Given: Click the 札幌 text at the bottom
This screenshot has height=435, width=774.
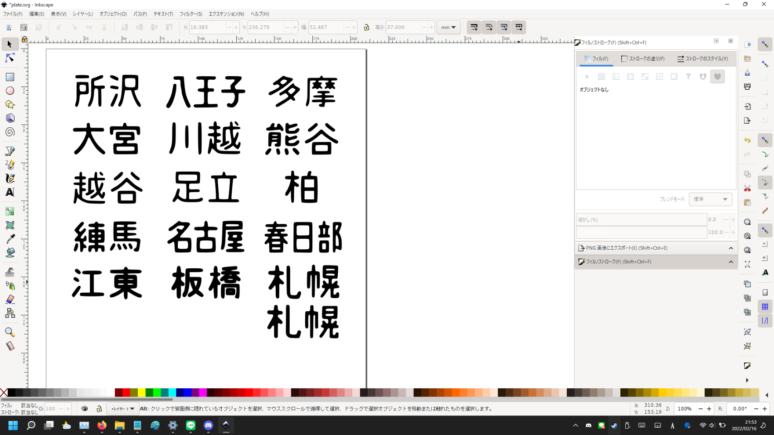Looking at the screenshot, I should [x=303, y=322].
